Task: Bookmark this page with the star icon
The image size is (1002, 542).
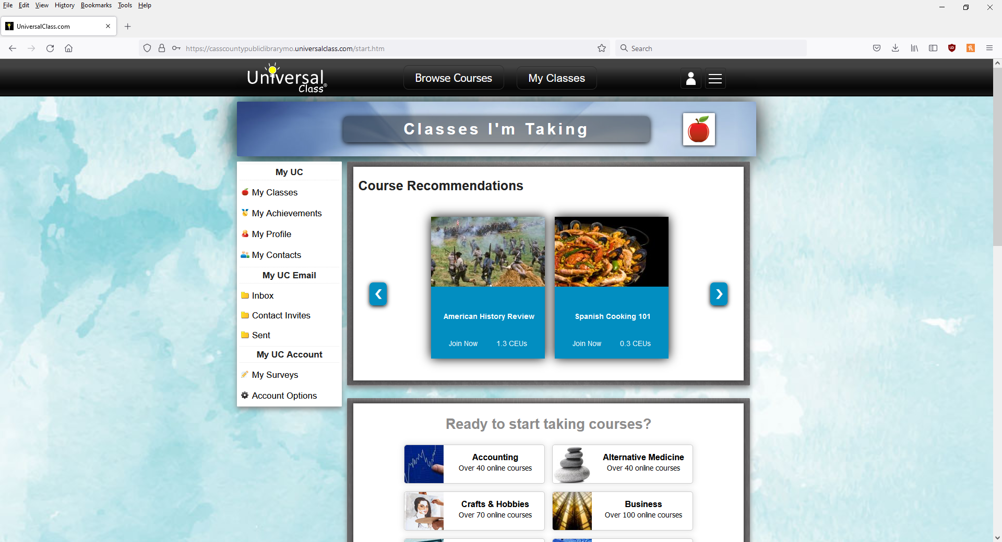Action: click(602, 48)
